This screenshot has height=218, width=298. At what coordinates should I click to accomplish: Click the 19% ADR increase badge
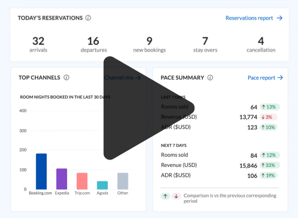point(269,176)
